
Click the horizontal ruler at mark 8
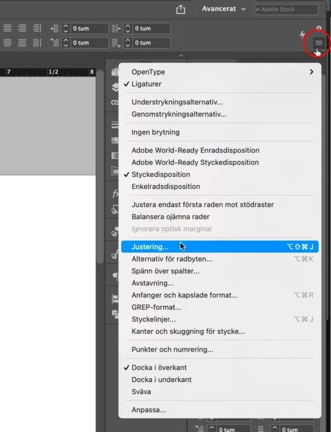point(92,72)
